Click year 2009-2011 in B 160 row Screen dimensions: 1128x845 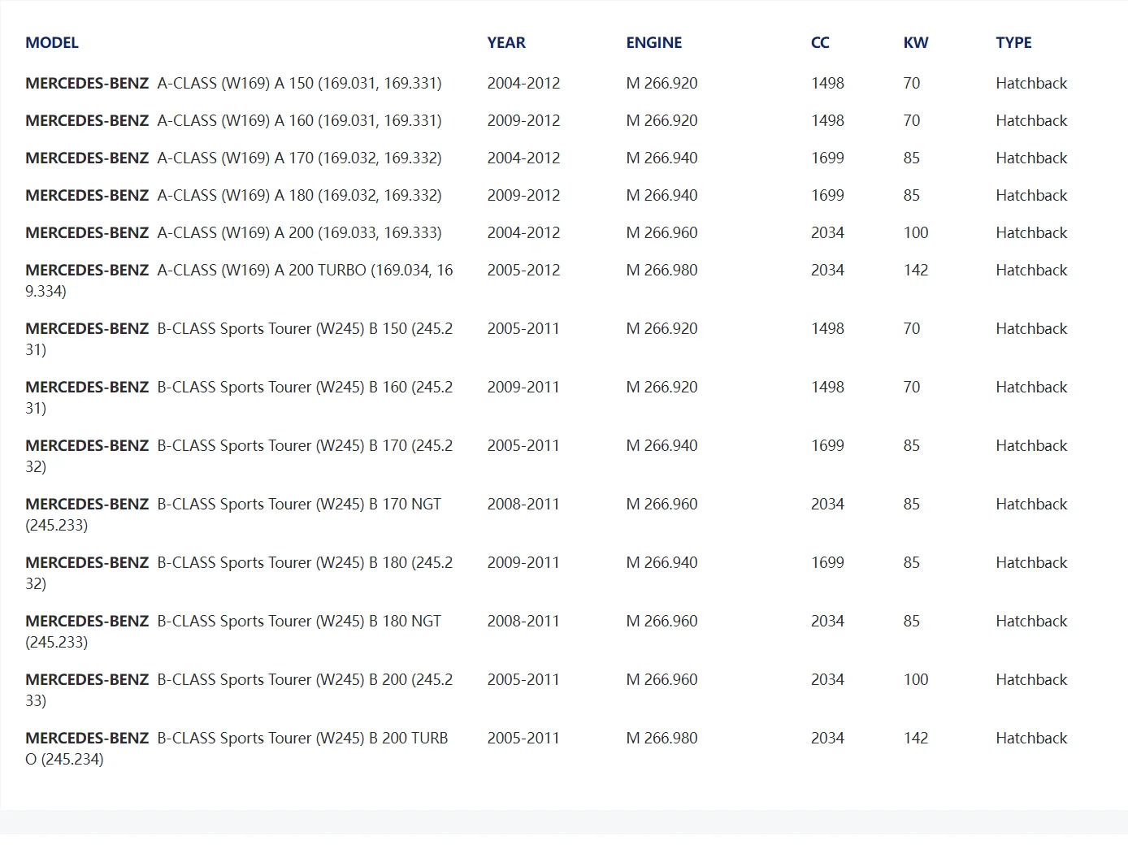tap(523, 387)
